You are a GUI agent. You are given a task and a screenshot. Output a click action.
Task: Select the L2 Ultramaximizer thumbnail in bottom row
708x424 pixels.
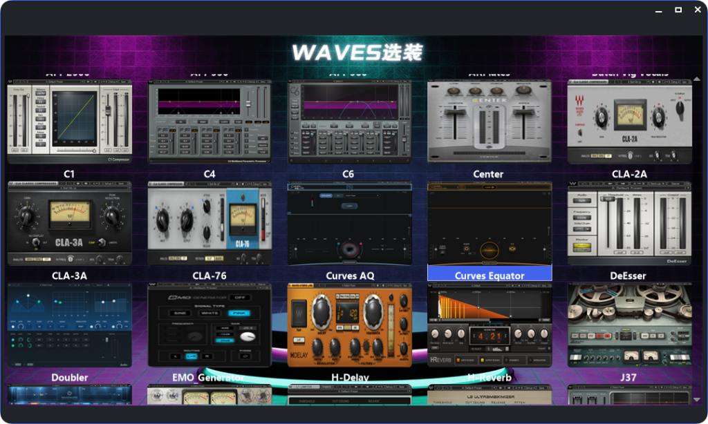click(x=490, y=395)
